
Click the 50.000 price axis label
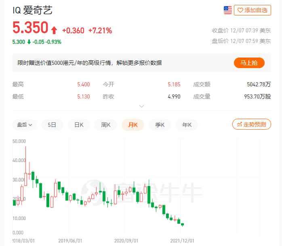click(19, 141)
